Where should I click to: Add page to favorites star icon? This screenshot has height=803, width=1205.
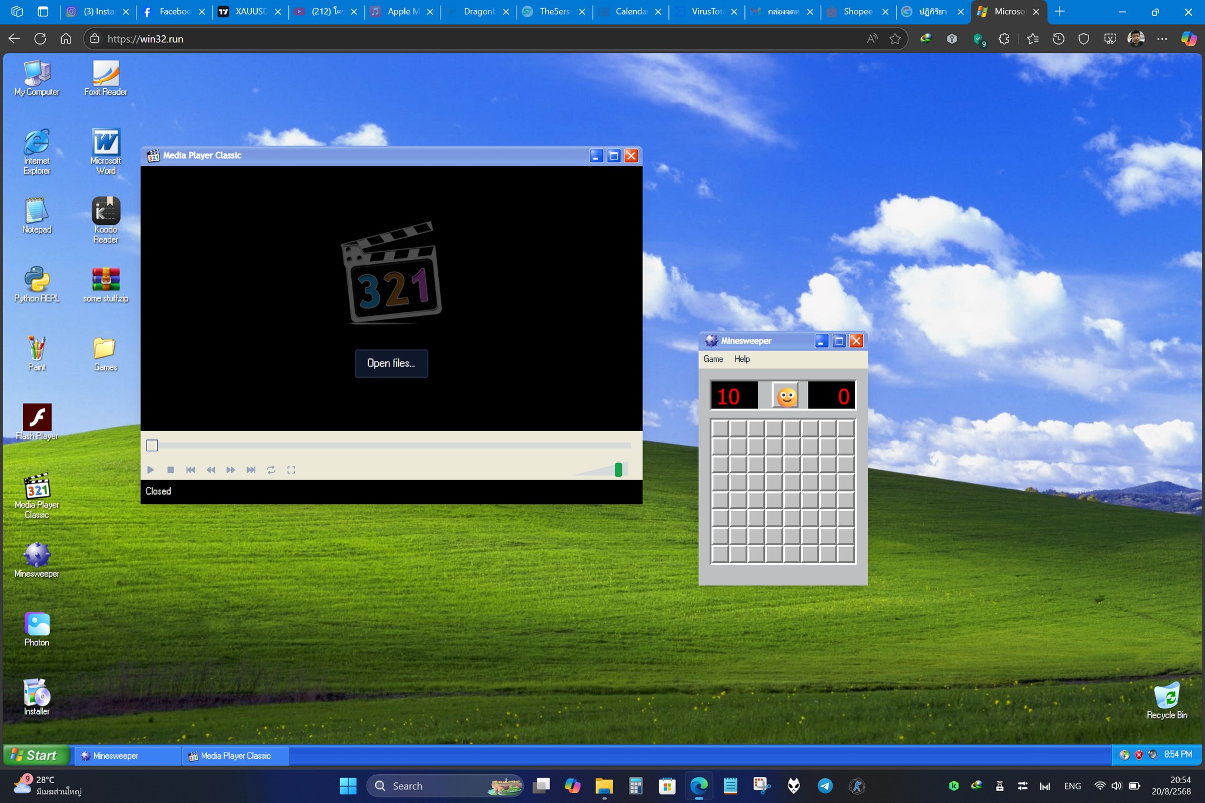click(x=896, y=39)
